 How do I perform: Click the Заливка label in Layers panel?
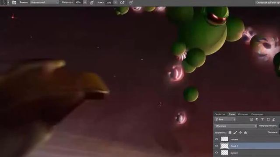[x=273, y=132]
